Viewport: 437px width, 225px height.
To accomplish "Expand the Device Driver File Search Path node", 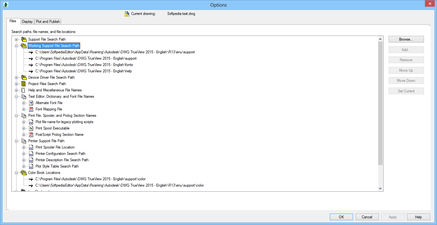I will [x=17, y=77].
